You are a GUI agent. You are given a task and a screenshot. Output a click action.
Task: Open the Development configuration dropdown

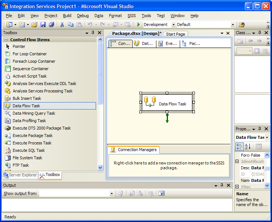(x=173, y=25)
